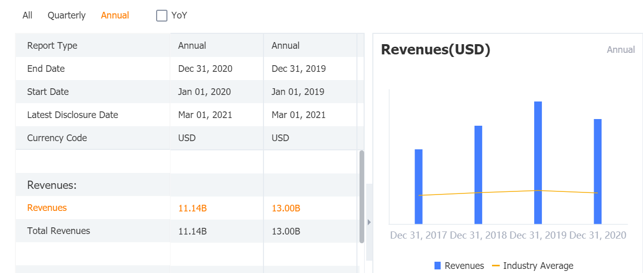The height and width of the screenshot is (273, 643).
Task: Toggle the blue Revenues legend swatch
Action: tap(438, 265)
